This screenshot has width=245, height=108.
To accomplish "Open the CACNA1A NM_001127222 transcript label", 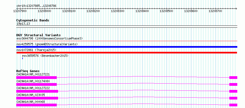I will point(33,88).
